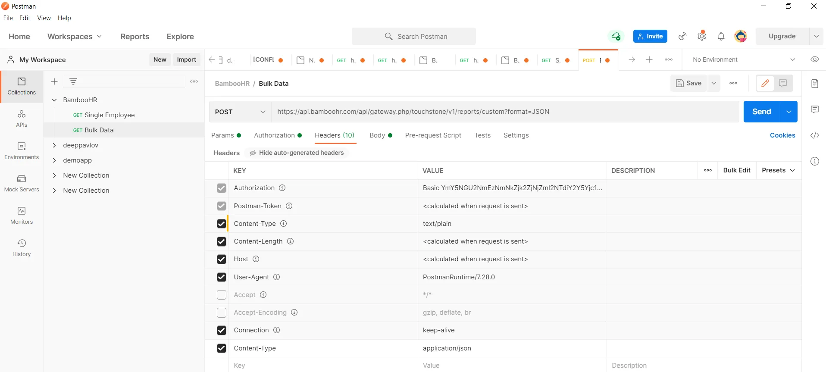Click the Send button
The image size is (826, 372).
click(x=762, y=112)
